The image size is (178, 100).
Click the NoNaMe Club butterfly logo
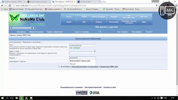(27, 19)
